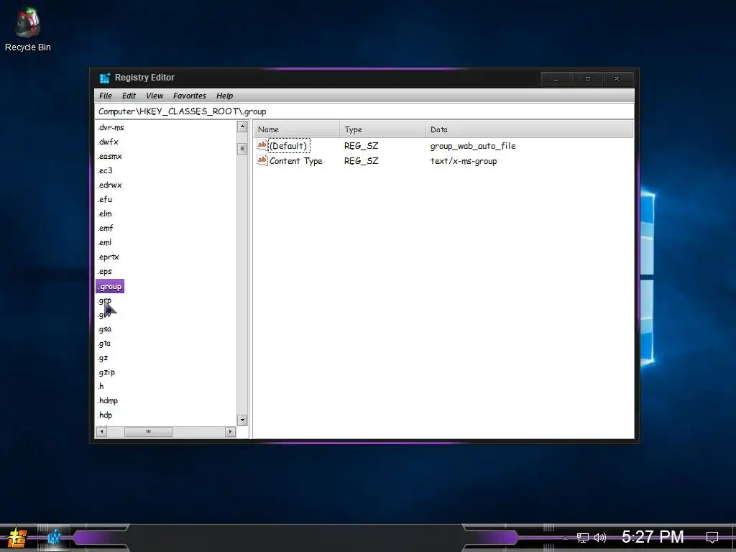Select the .emf key in tree
The width and height of the screenshot is (736, 552).
click(x=105, y=228)
